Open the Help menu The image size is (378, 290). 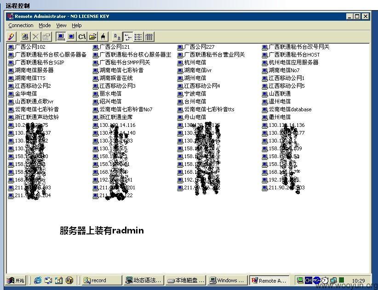click(x=77, y=25)
